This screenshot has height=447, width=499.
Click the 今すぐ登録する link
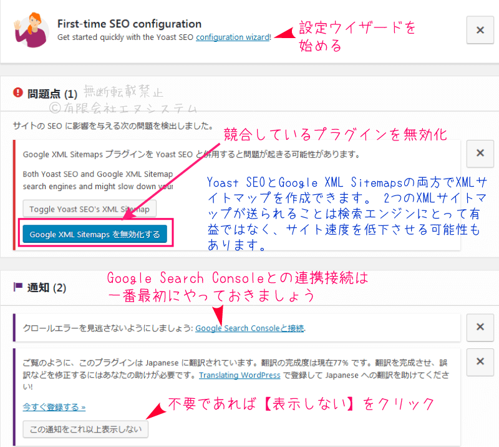(x=54, y=407)
